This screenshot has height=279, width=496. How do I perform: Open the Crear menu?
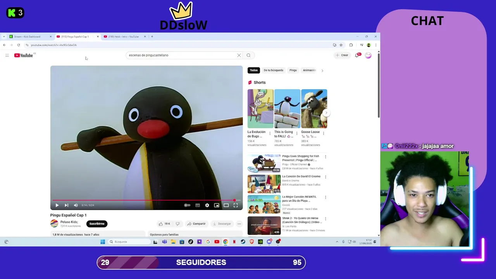click(342, 55)
